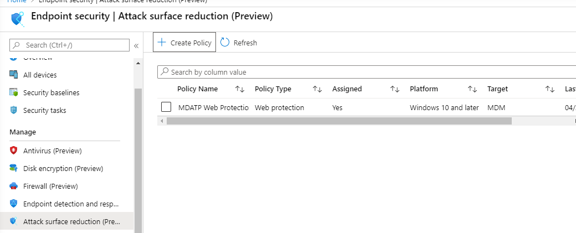Open Antivirus (Preview) menu item
This screenshot has width=576, height=233.
click(52, 151)
